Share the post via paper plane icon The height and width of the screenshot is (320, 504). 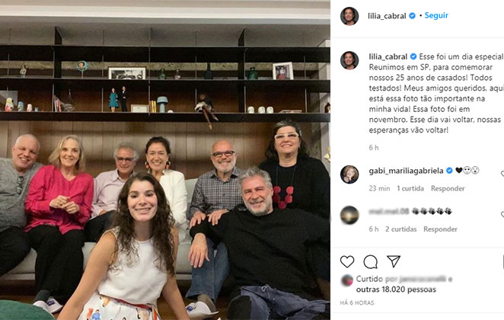(394, 261)
